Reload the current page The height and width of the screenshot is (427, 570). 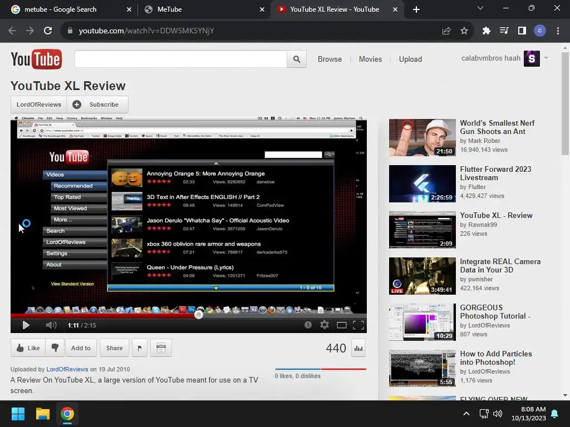coord(48,31)
